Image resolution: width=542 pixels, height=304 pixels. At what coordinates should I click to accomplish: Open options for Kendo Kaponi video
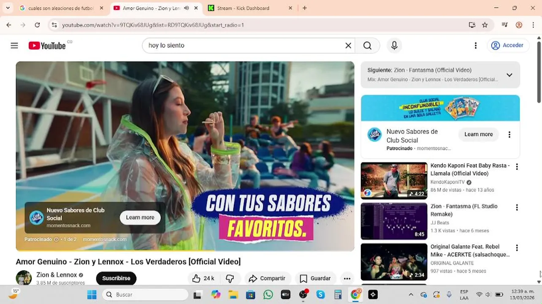coord(517,167)
